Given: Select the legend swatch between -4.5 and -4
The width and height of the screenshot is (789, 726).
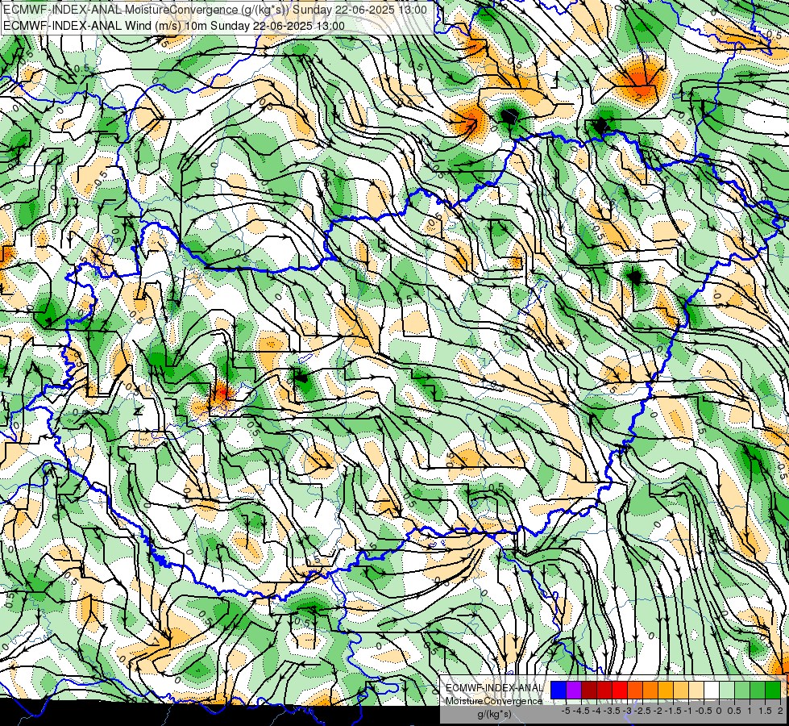Looking at the screenshot, I should coord(589,691).
